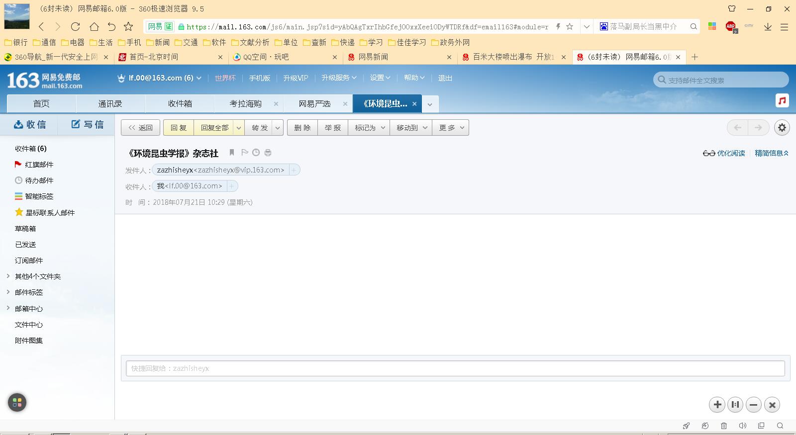Switch to the 首页 mail tab
This screenshot has height=435, width=796.
pyautogui.click(x=41, y=103)
